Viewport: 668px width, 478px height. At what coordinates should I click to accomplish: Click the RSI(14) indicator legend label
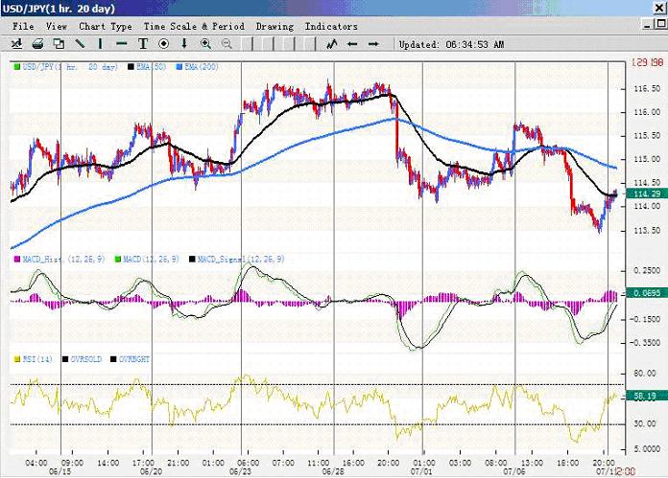(x=36, y=358)
